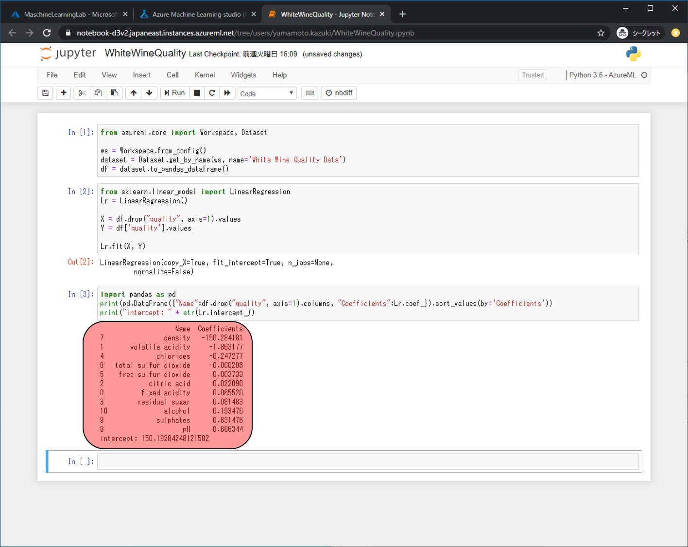Cut selected cells with scissors icon
This screenshot has height=547, width=688.
click(82, 93)
